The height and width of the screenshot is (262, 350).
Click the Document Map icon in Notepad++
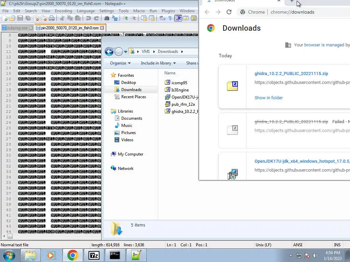click(194, 18)
